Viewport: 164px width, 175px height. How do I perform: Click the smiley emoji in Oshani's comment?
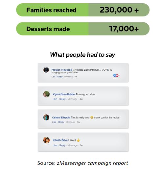[92, 117]
